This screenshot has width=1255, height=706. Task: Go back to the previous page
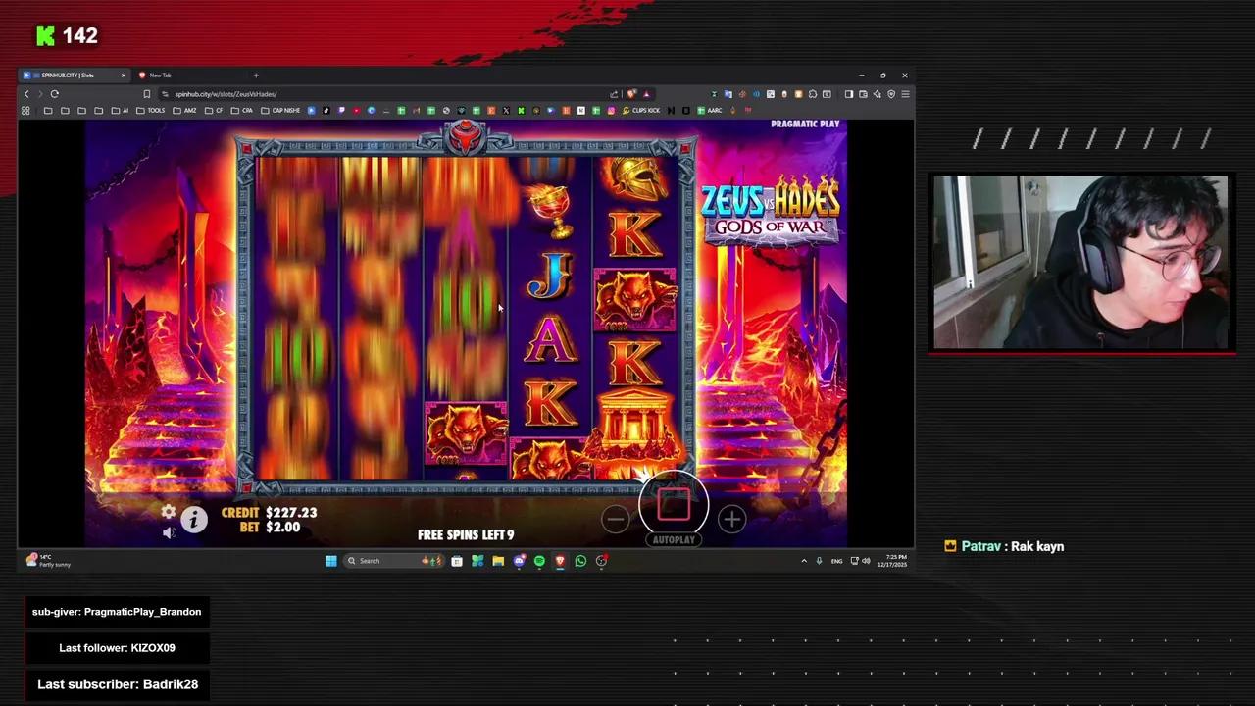(x=26, y=93)
